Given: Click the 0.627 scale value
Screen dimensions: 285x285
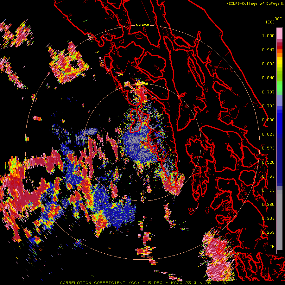Looking at the screenshot, I should pos(268,134).
